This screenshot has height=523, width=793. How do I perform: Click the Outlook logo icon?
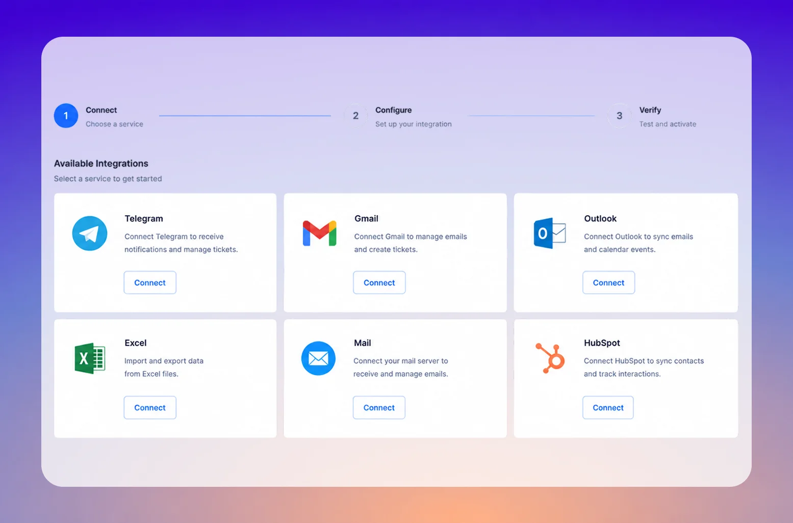click(x=549, y=233)
